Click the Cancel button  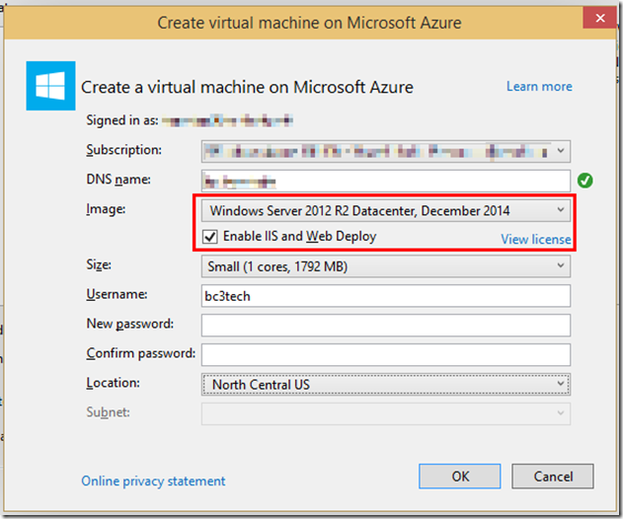(553, 477)
